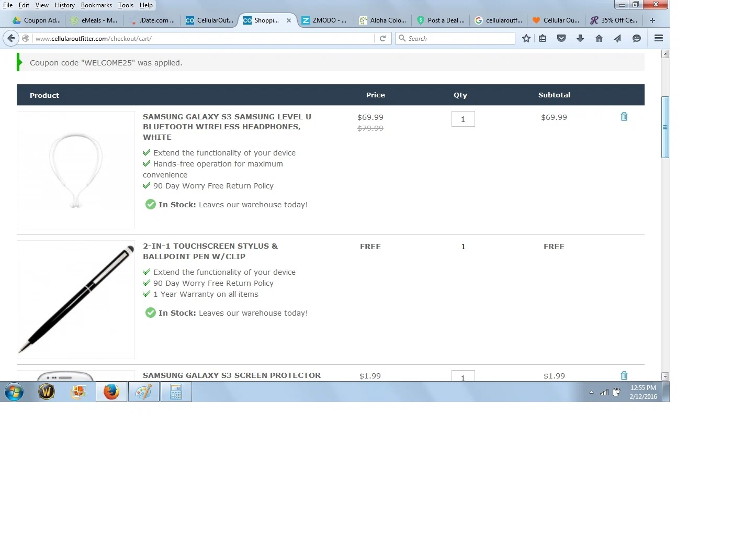Open the 2-in-1 Touchscreen Stylus product link
Screen dimensions: 744x557
point(210,251)
